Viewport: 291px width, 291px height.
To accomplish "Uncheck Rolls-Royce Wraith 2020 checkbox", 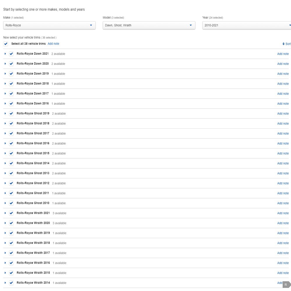I will pos(11,223).
